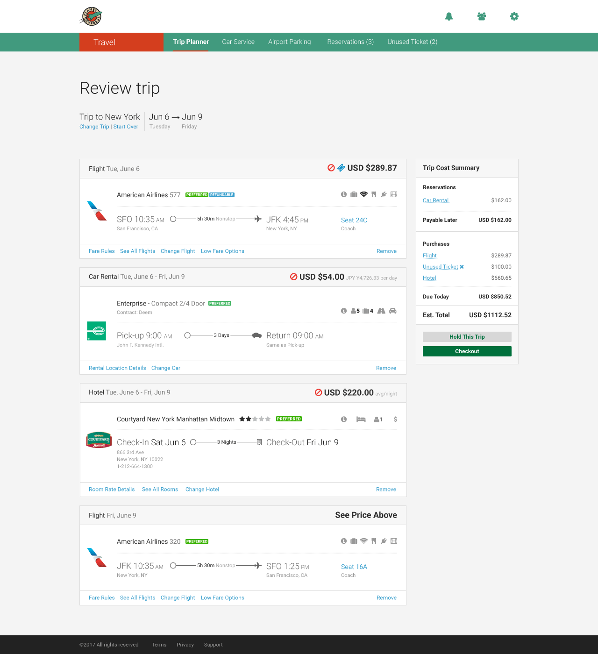Viewport: 598px width, 654px height.
Task: Click entertainment film icon for flight 577
Action: pyautogui.click(x=394, y=194)
